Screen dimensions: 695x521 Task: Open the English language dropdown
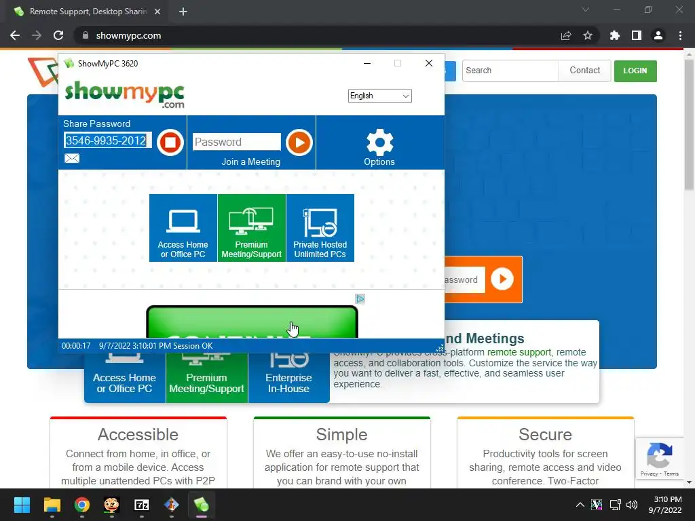tap(380, 96)
